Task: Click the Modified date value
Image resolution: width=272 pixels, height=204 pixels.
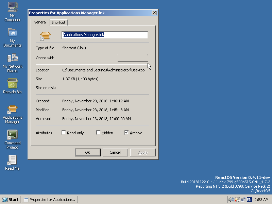Action: click(x=96, y=110)
